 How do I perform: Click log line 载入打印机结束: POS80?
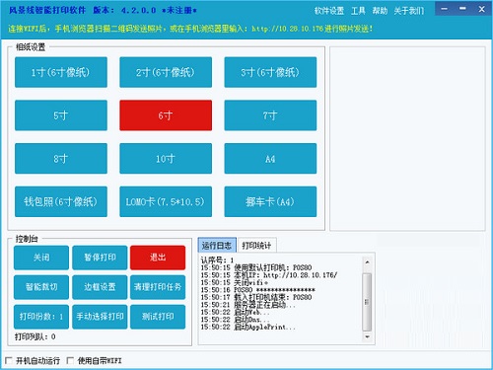(x=256, y=297)
